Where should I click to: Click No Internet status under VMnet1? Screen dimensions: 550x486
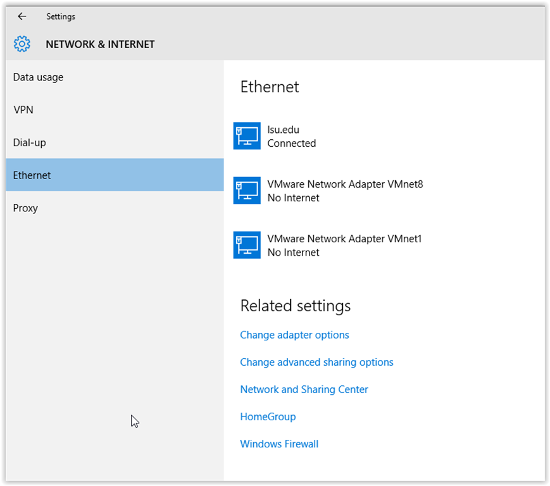tap(293, 252)
